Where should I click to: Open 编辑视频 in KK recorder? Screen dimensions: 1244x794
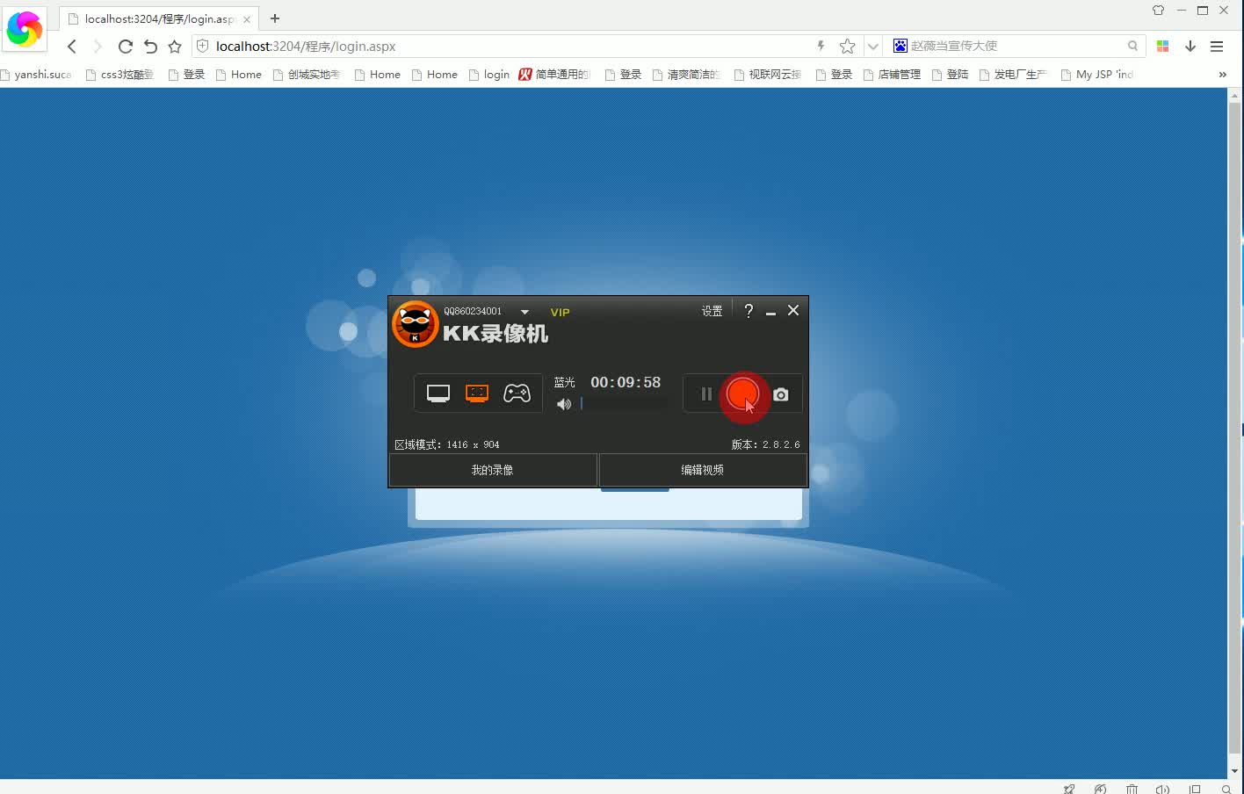(x=703, y=470)
